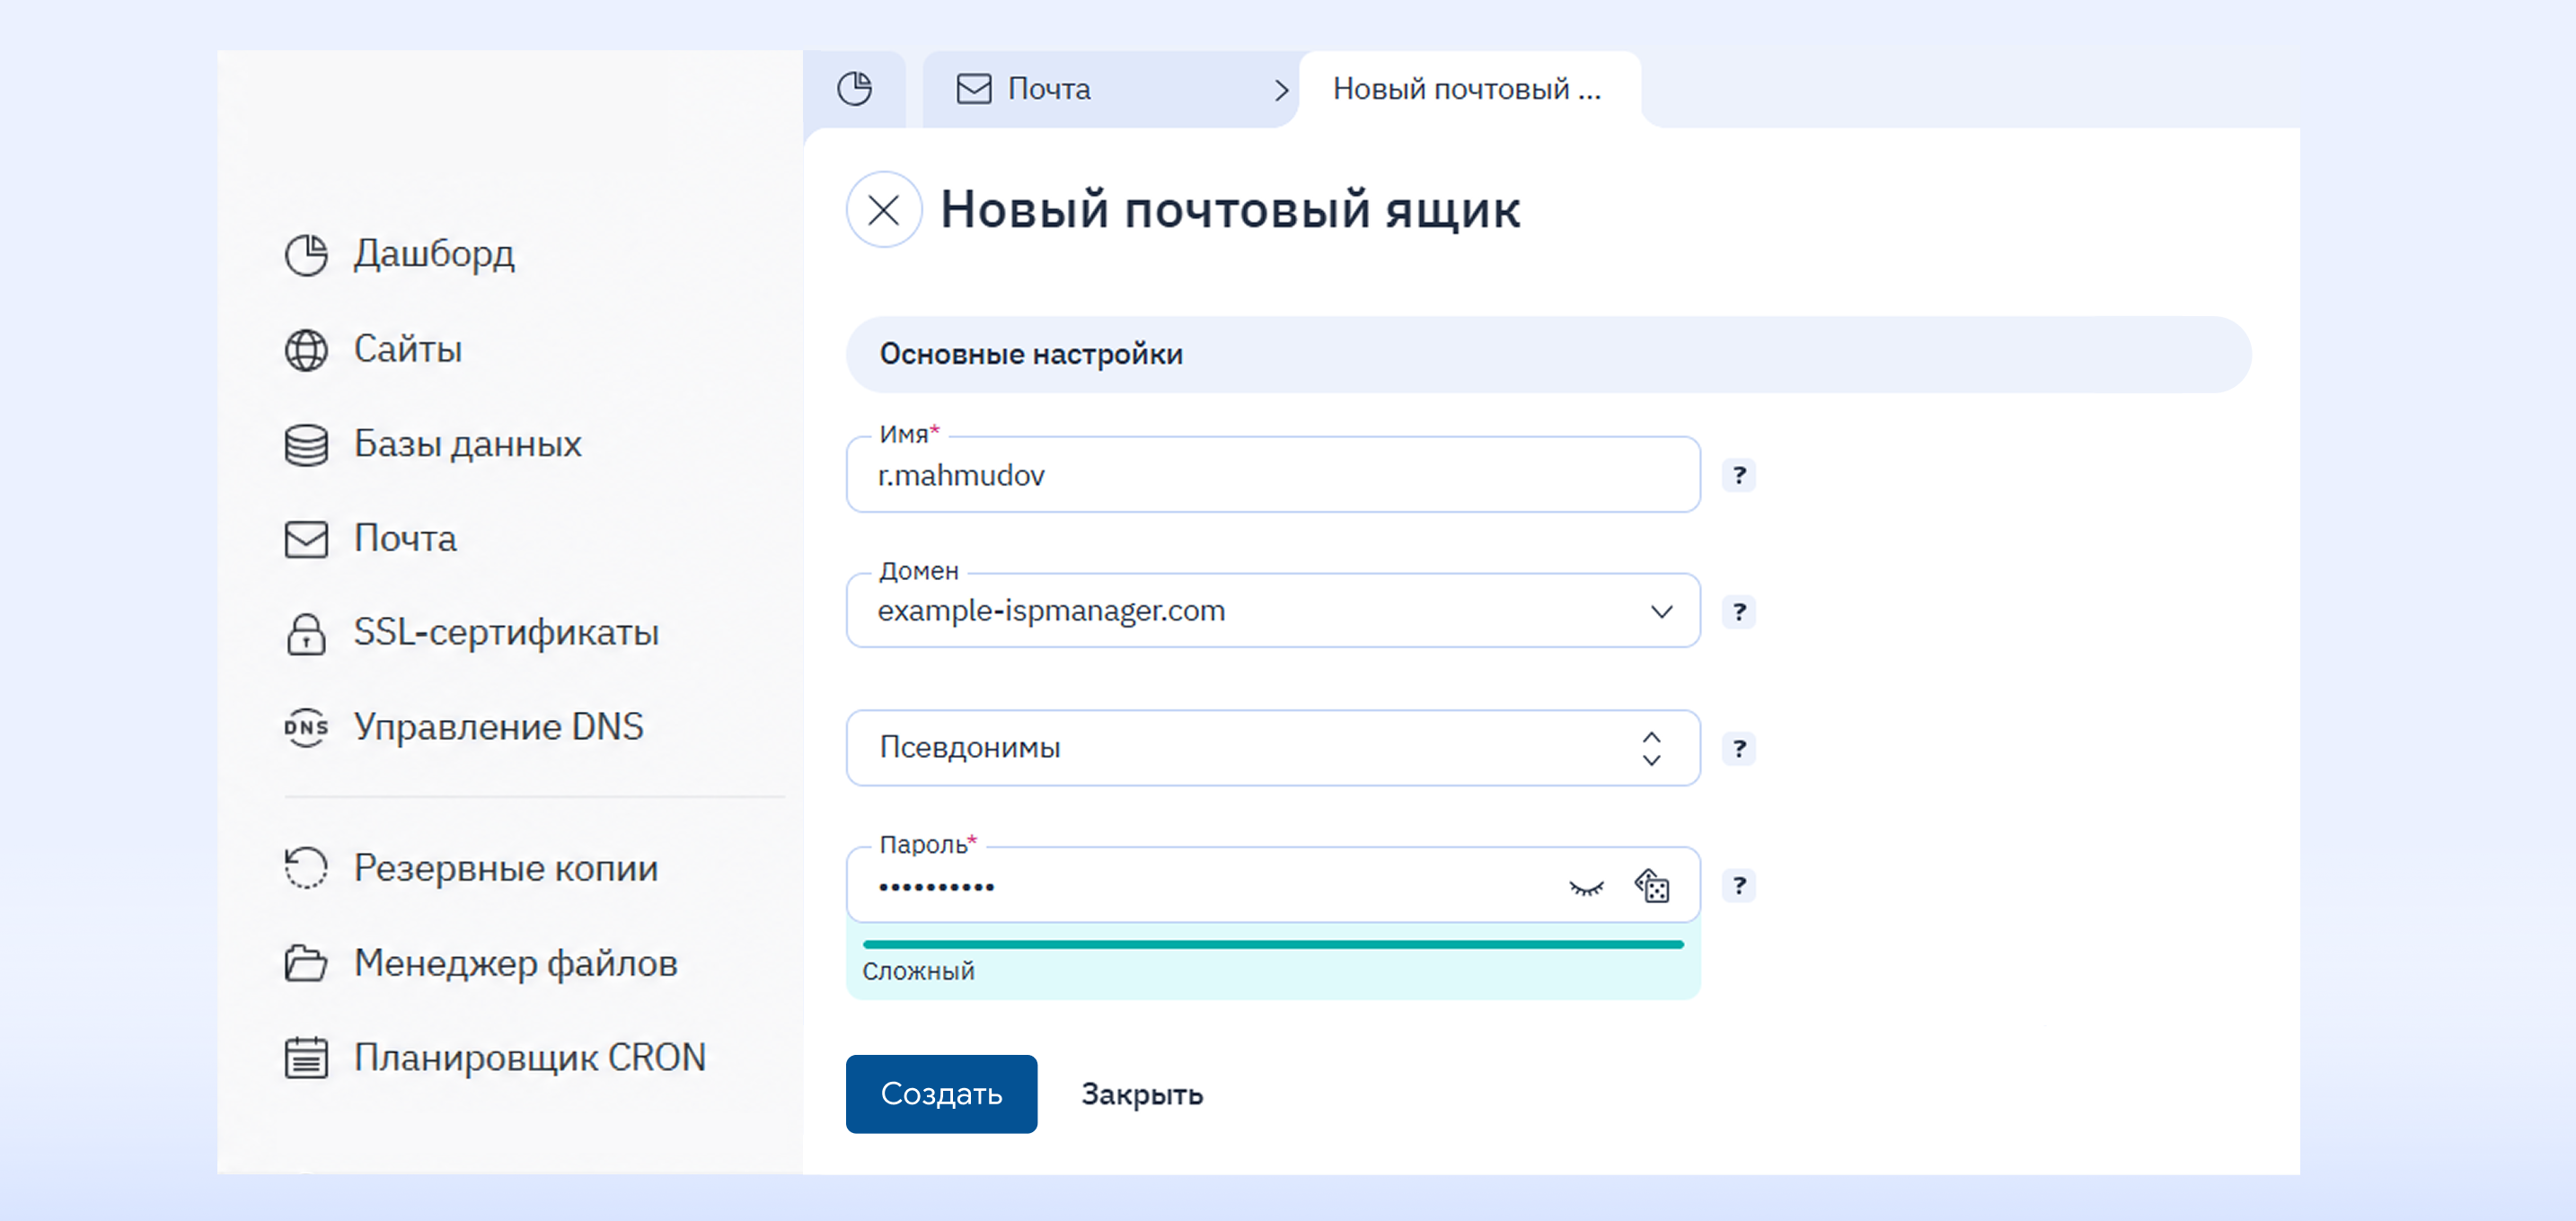Collapse the Основные настройки section header
The height and width of the screenshot is (1221, 2576).
(x=1548, y=354)
